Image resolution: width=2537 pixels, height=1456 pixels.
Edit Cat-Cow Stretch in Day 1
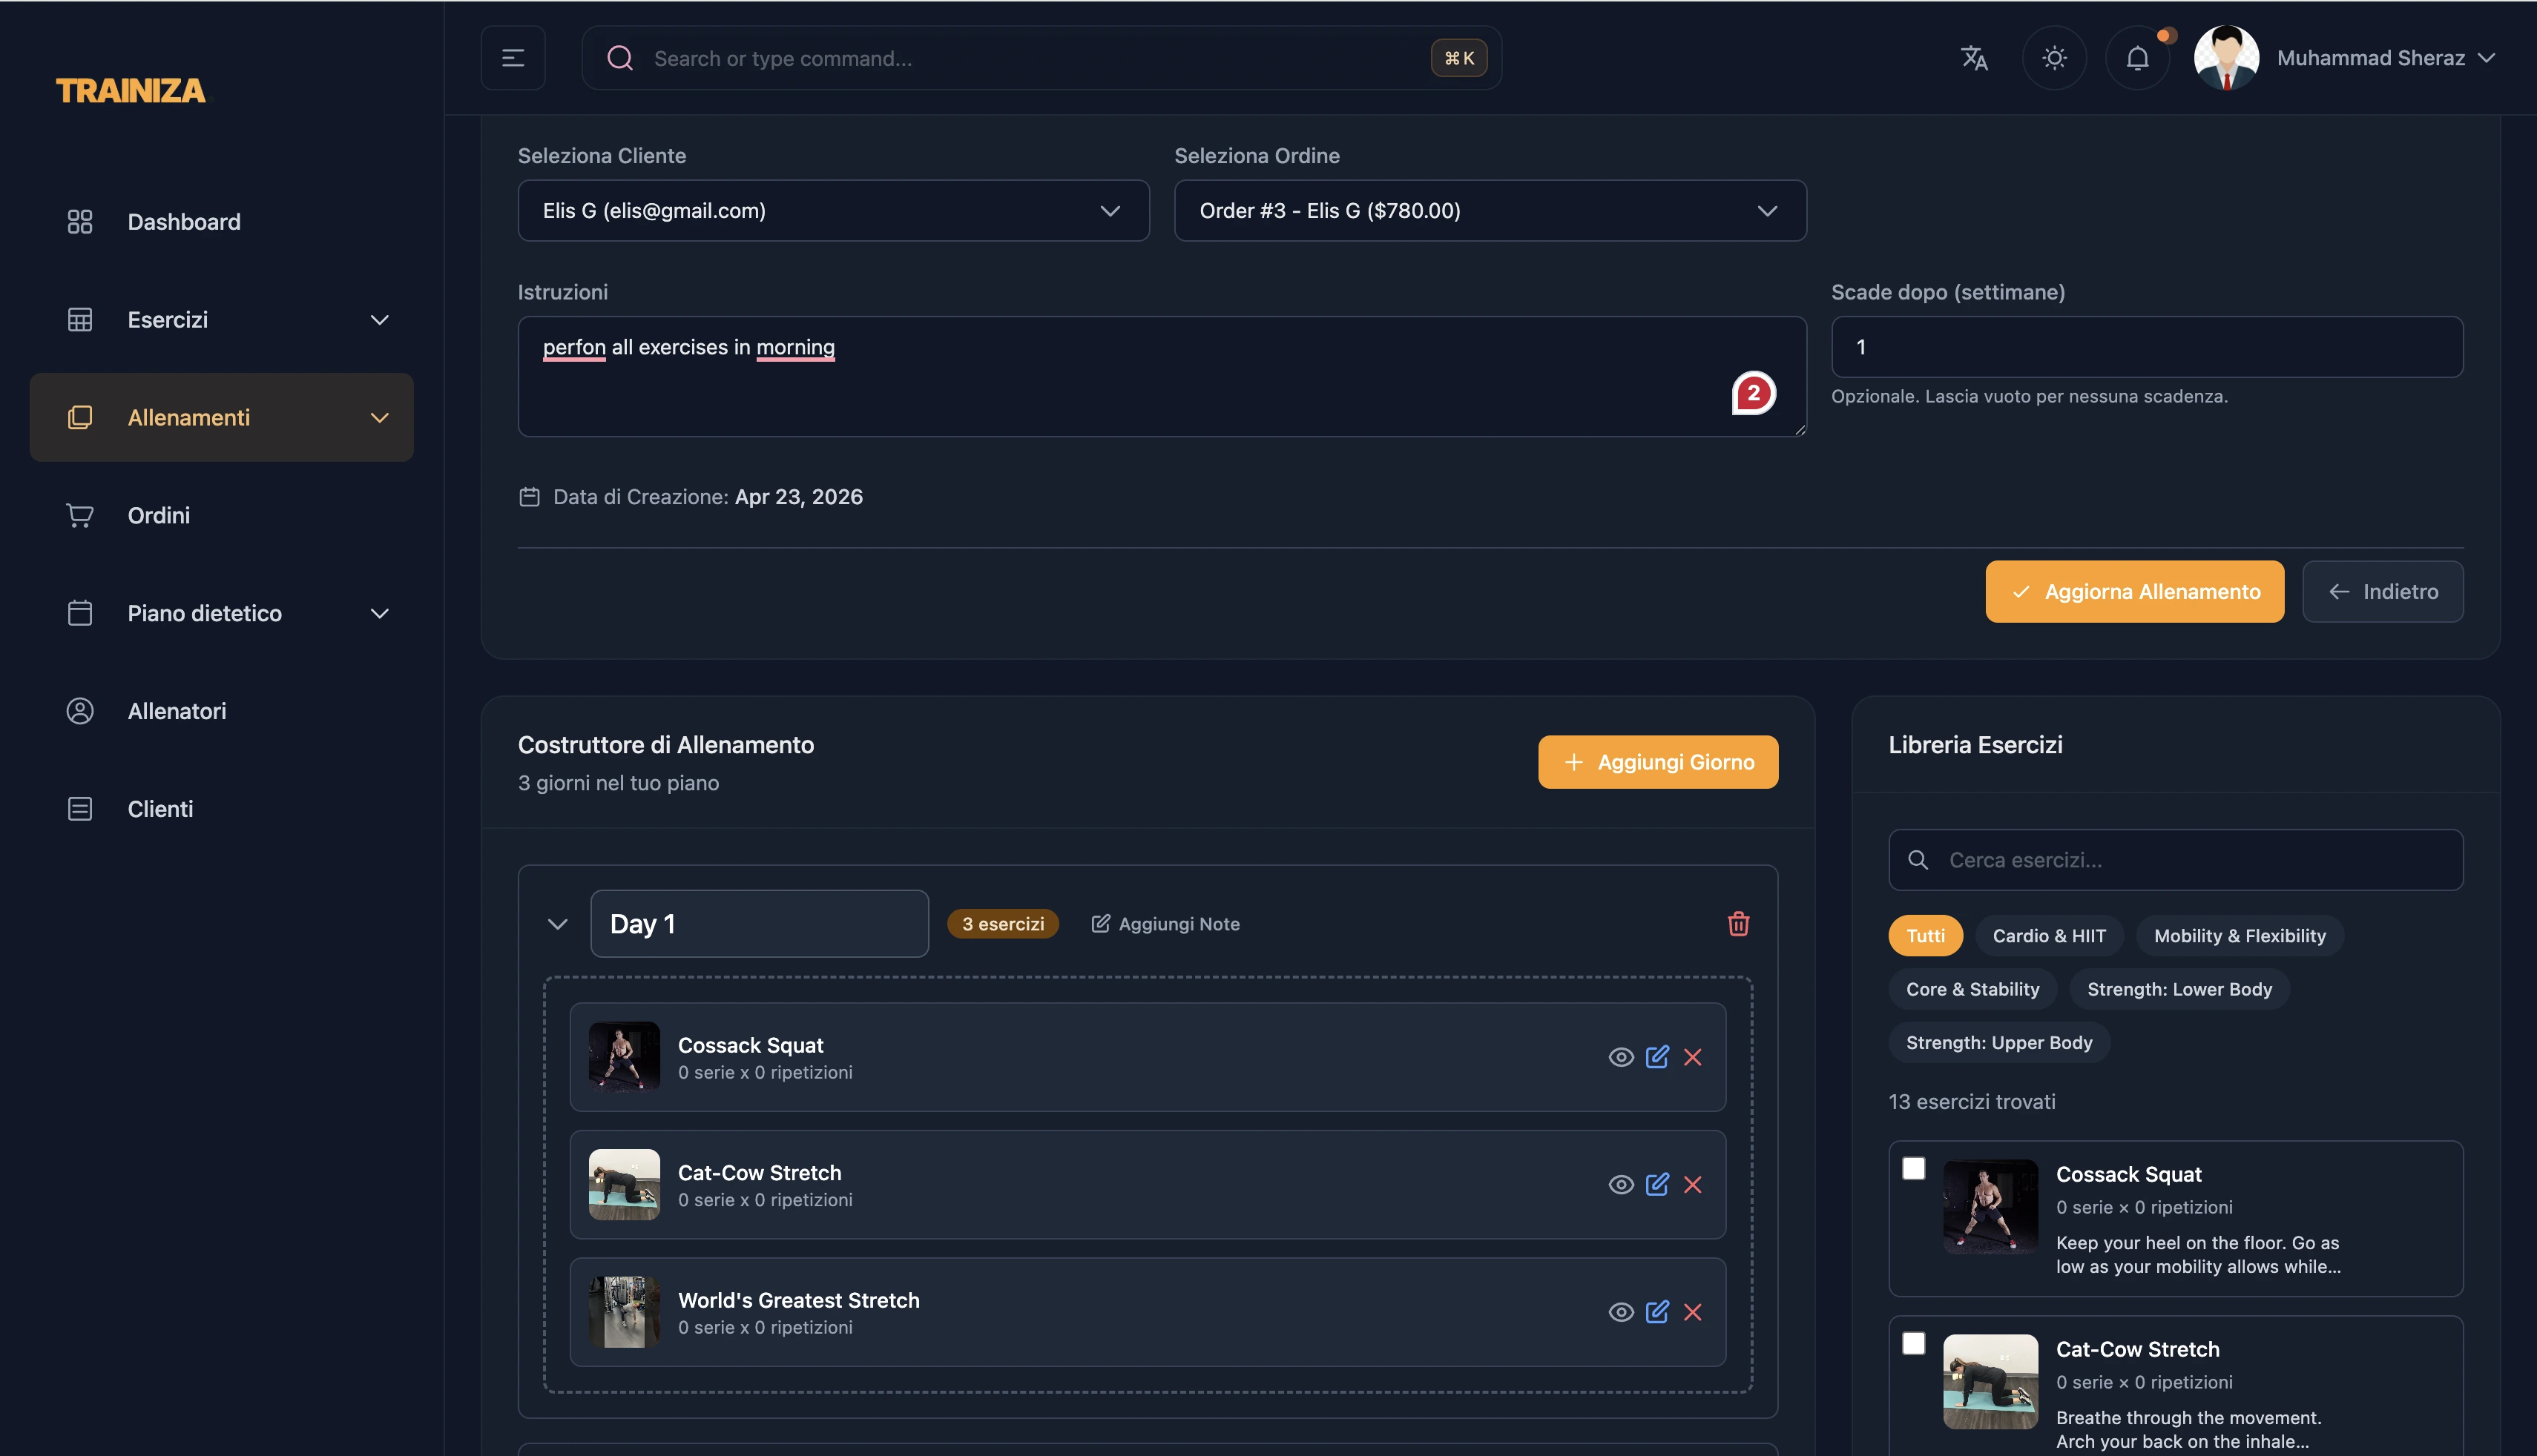click(x=1656, y=1185)
